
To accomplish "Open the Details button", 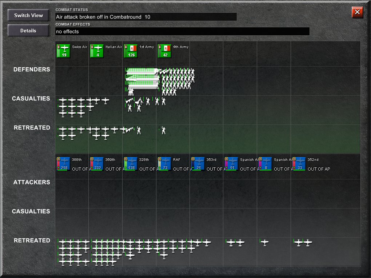I will [x=28, y=31].
